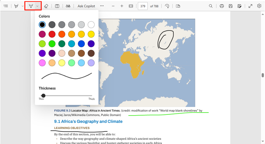265x144 pixels.
Task: Click the "FIGURE 9.3" caption label
Action: (62, 111)
